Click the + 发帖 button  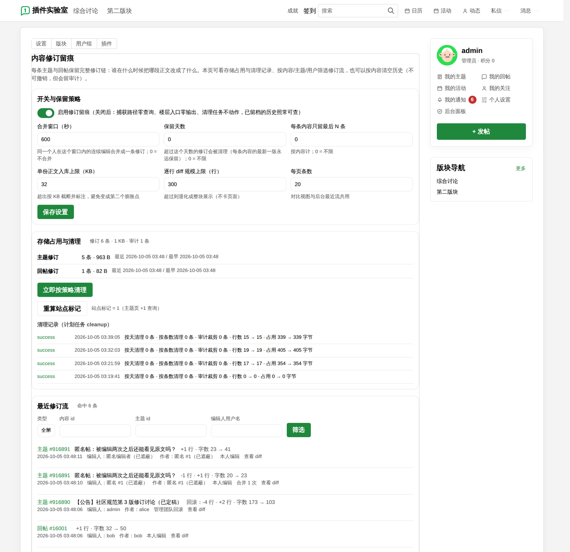(x=481, y=131)
